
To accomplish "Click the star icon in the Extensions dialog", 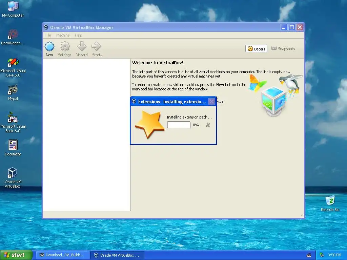I will point(149,124).
